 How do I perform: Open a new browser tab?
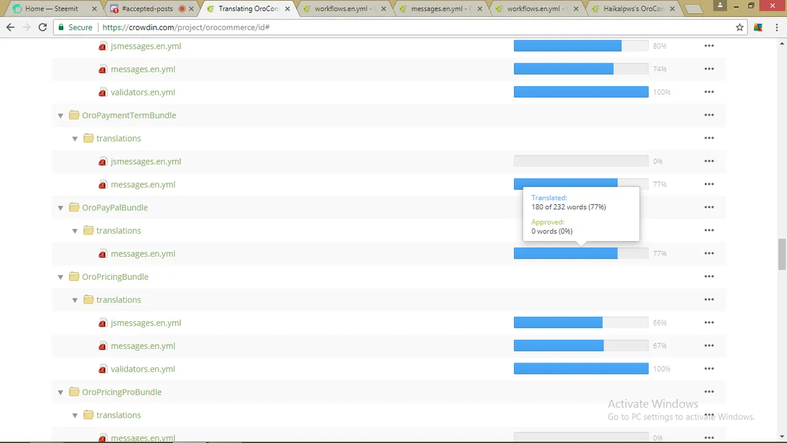pyautogui.click(x=693, y=9)
